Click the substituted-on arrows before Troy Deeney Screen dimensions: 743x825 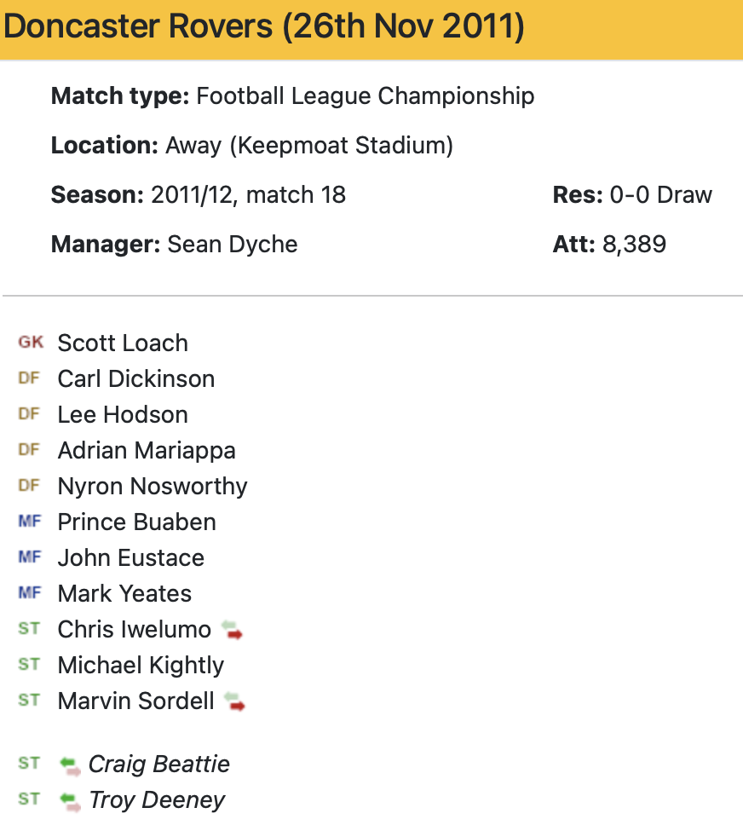[70, 801]
